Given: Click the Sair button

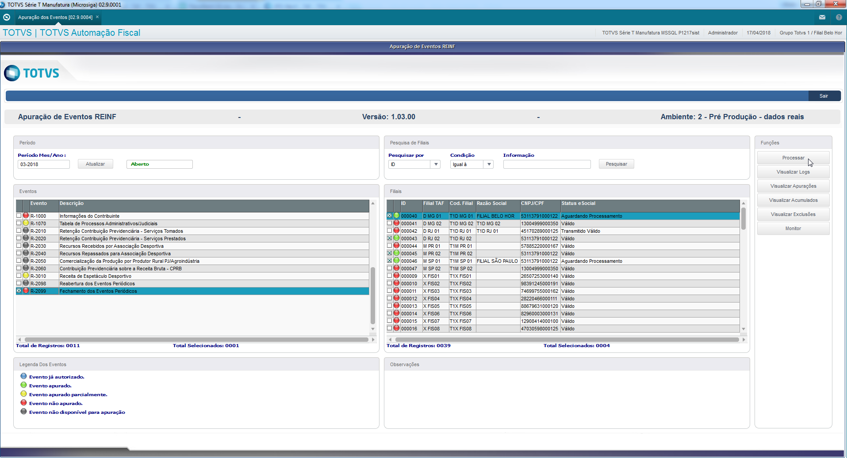Looking at the screenshot, I should click(824, 96).
